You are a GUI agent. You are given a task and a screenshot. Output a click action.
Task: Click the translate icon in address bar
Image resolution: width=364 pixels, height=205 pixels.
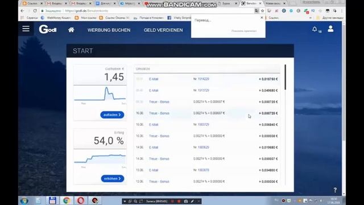click(257, 11)
